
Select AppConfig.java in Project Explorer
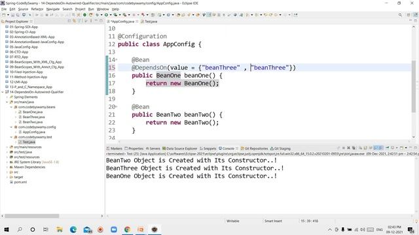click(x=32, y=132)
